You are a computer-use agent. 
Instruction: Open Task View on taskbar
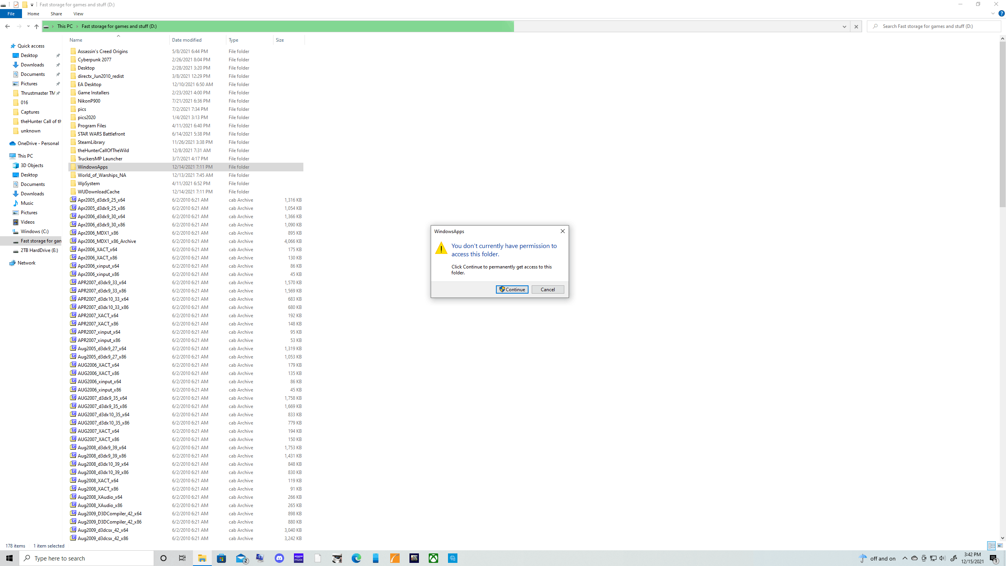click(x=182, y=558)
